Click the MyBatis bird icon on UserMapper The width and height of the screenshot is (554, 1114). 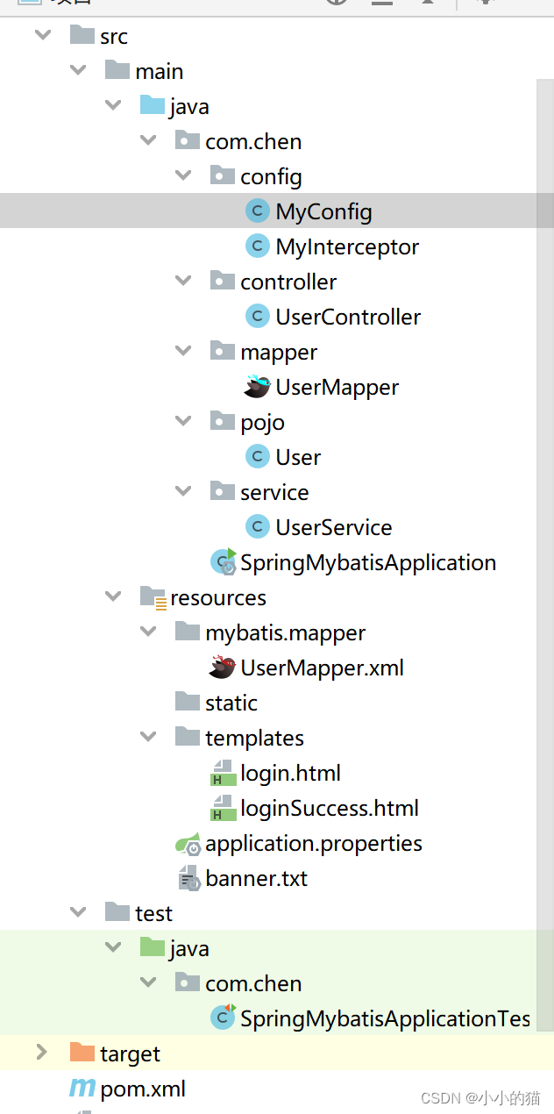[258, 386]
